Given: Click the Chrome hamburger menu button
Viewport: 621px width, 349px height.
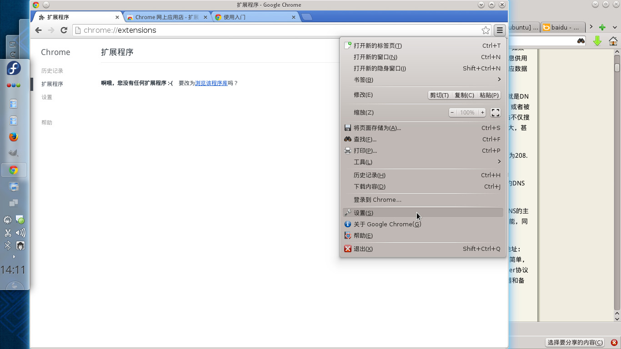Looking at the screenshot, I should coord(500,30).
